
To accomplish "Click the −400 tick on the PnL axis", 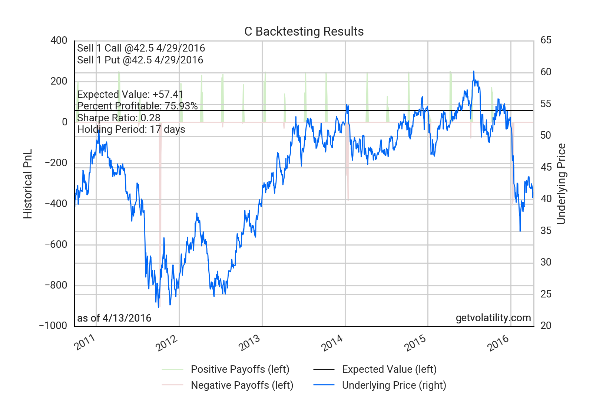I will (56, 204).
